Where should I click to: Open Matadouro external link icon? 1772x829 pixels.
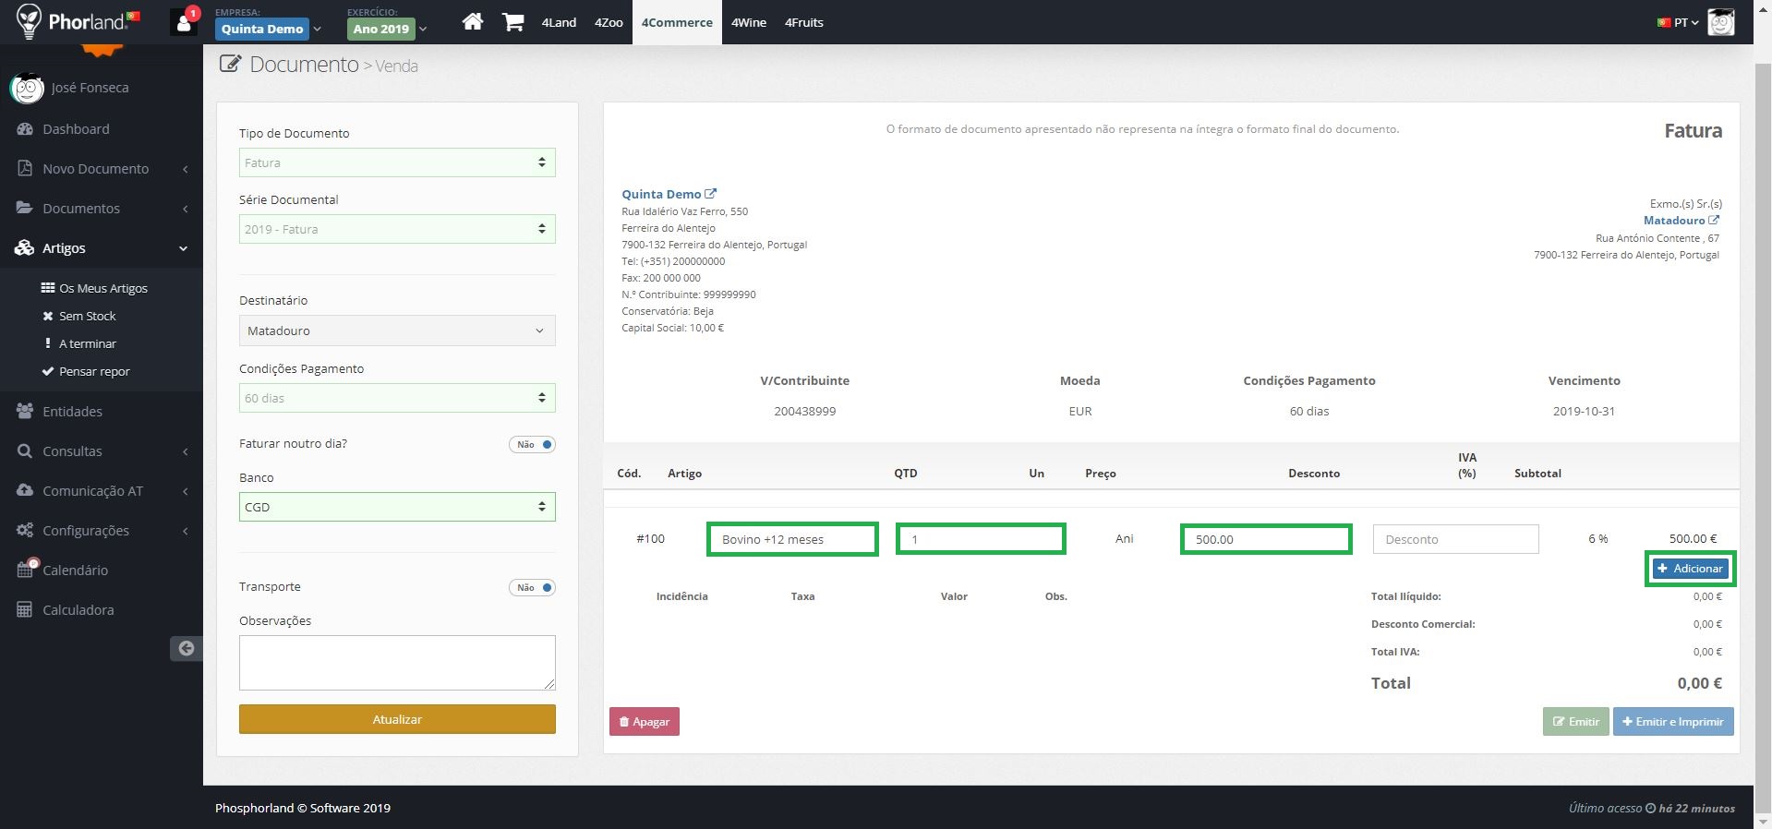point(1714,220)
